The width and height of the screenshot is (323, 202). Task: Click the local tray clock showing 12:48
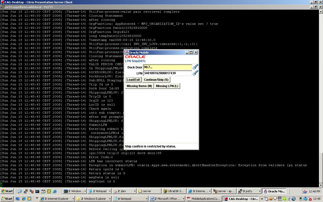pos(317,199)
